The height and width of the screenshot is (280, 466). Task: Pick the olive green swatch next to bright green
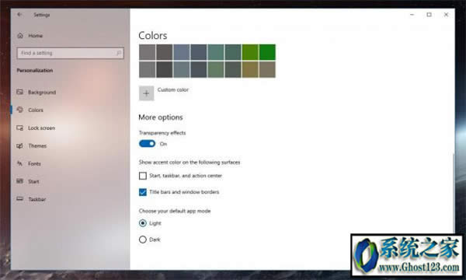[250, 52]
